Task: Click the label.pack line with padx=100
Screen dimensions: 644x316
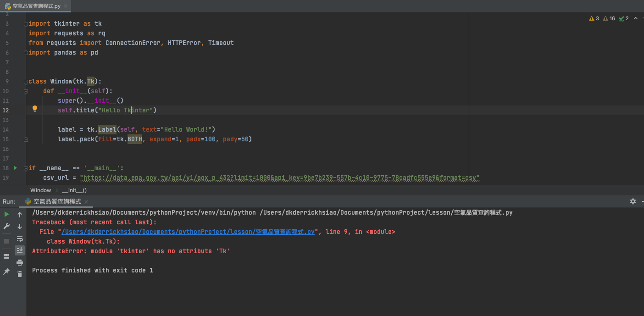Action: pyautogui.click(x=155, y=139)
